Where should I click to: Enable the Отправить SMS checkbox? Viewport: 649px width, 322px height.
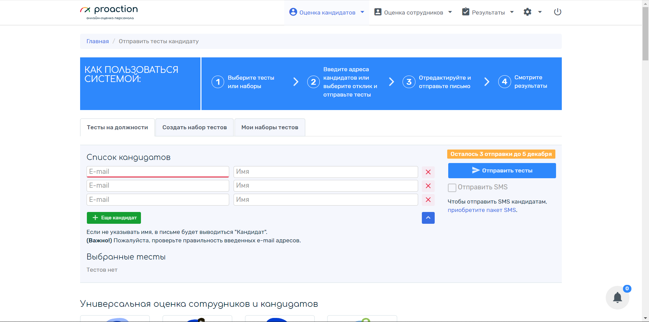pos(452,188)
